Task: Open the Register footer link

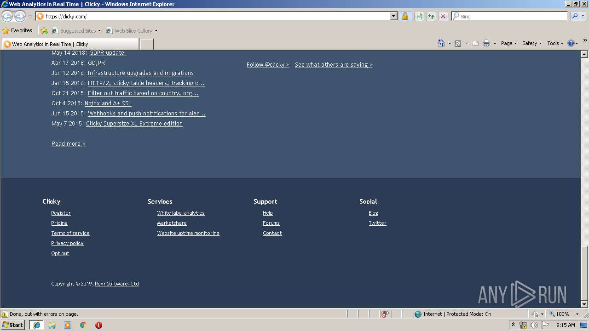Action: coord(61,213)
